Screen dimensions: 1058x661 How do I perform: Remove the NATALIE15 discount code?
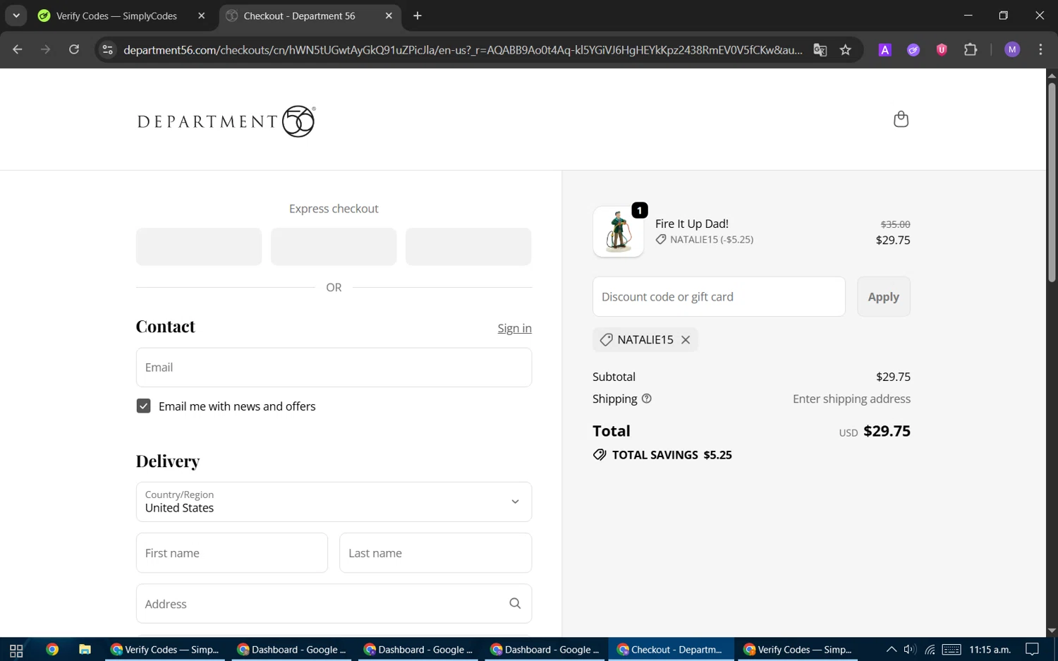tap(686, 340)
